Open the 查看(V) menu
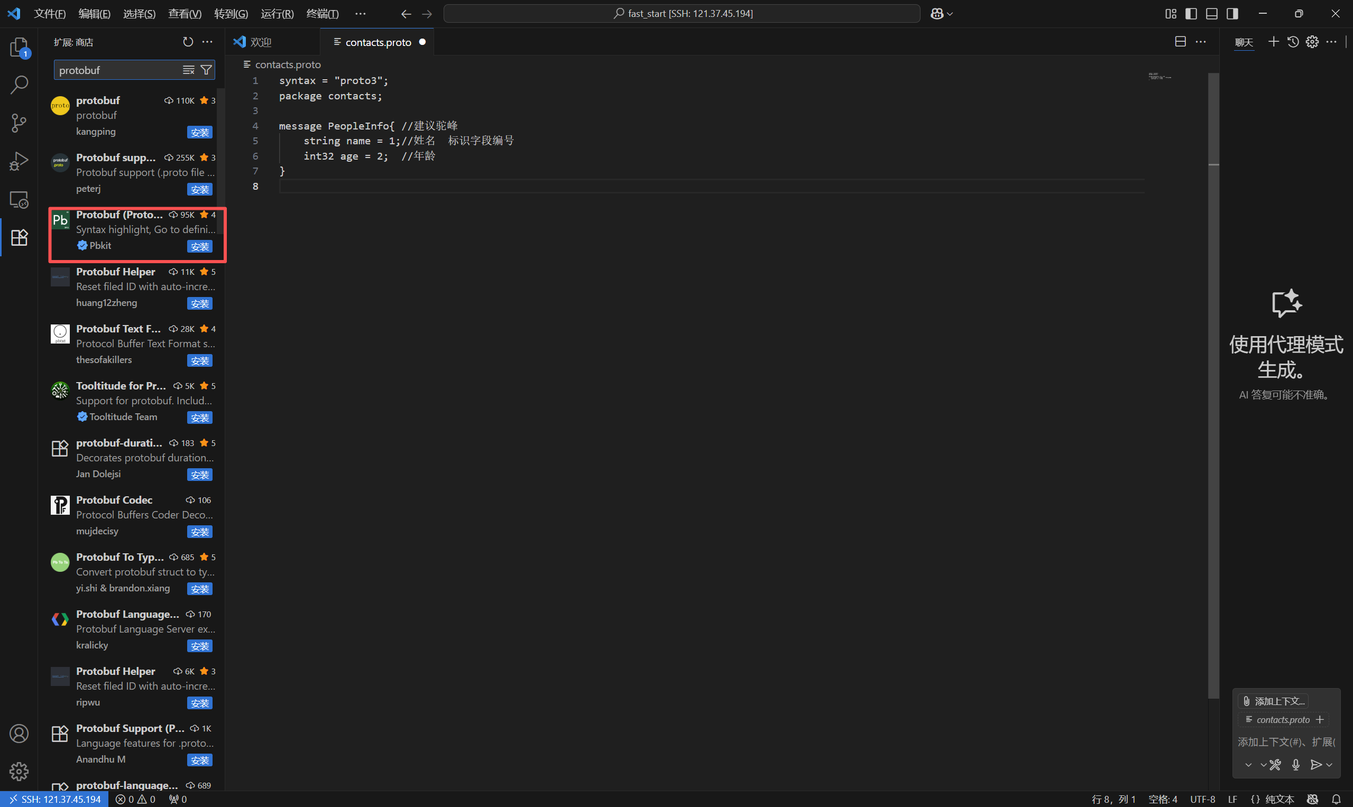 click(185, 14)
